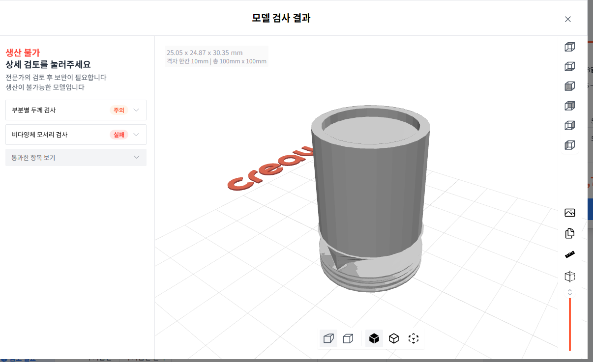Click the up-down stepper above the orange slider
This screenshot has width=593, height=362.
coord(570,292)
